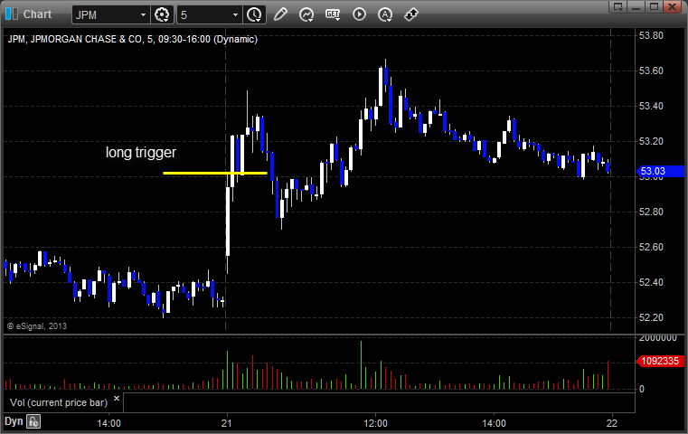The width and height of the screenshot is (688, 434).
Task: Click the blue Chart window type icon
Action: click(x=12, y=14)
